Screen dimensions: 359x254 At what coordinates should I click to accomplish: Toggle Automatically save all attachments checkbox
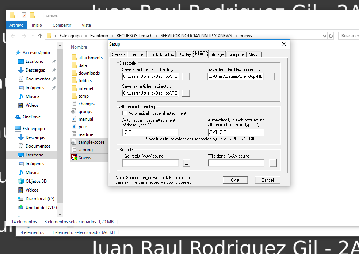pyautogui.click(x=124, y=113)
